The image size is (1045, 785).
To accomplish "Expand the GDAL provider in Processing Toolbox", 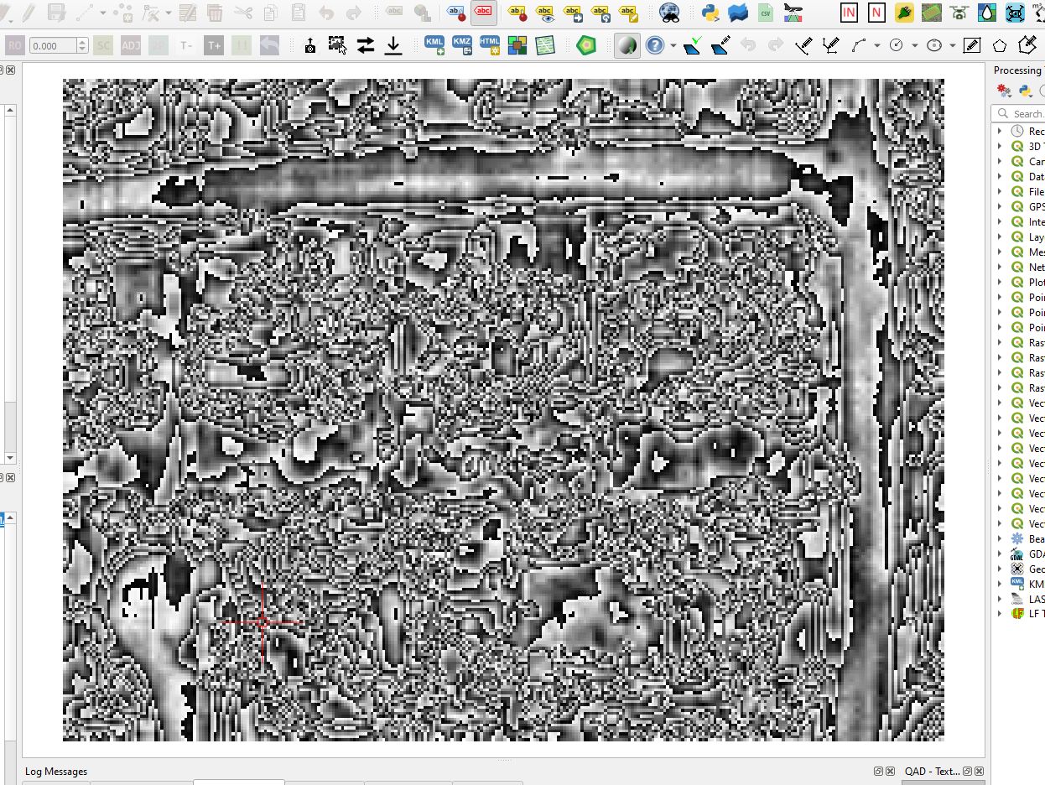I will coord(1000,554).
